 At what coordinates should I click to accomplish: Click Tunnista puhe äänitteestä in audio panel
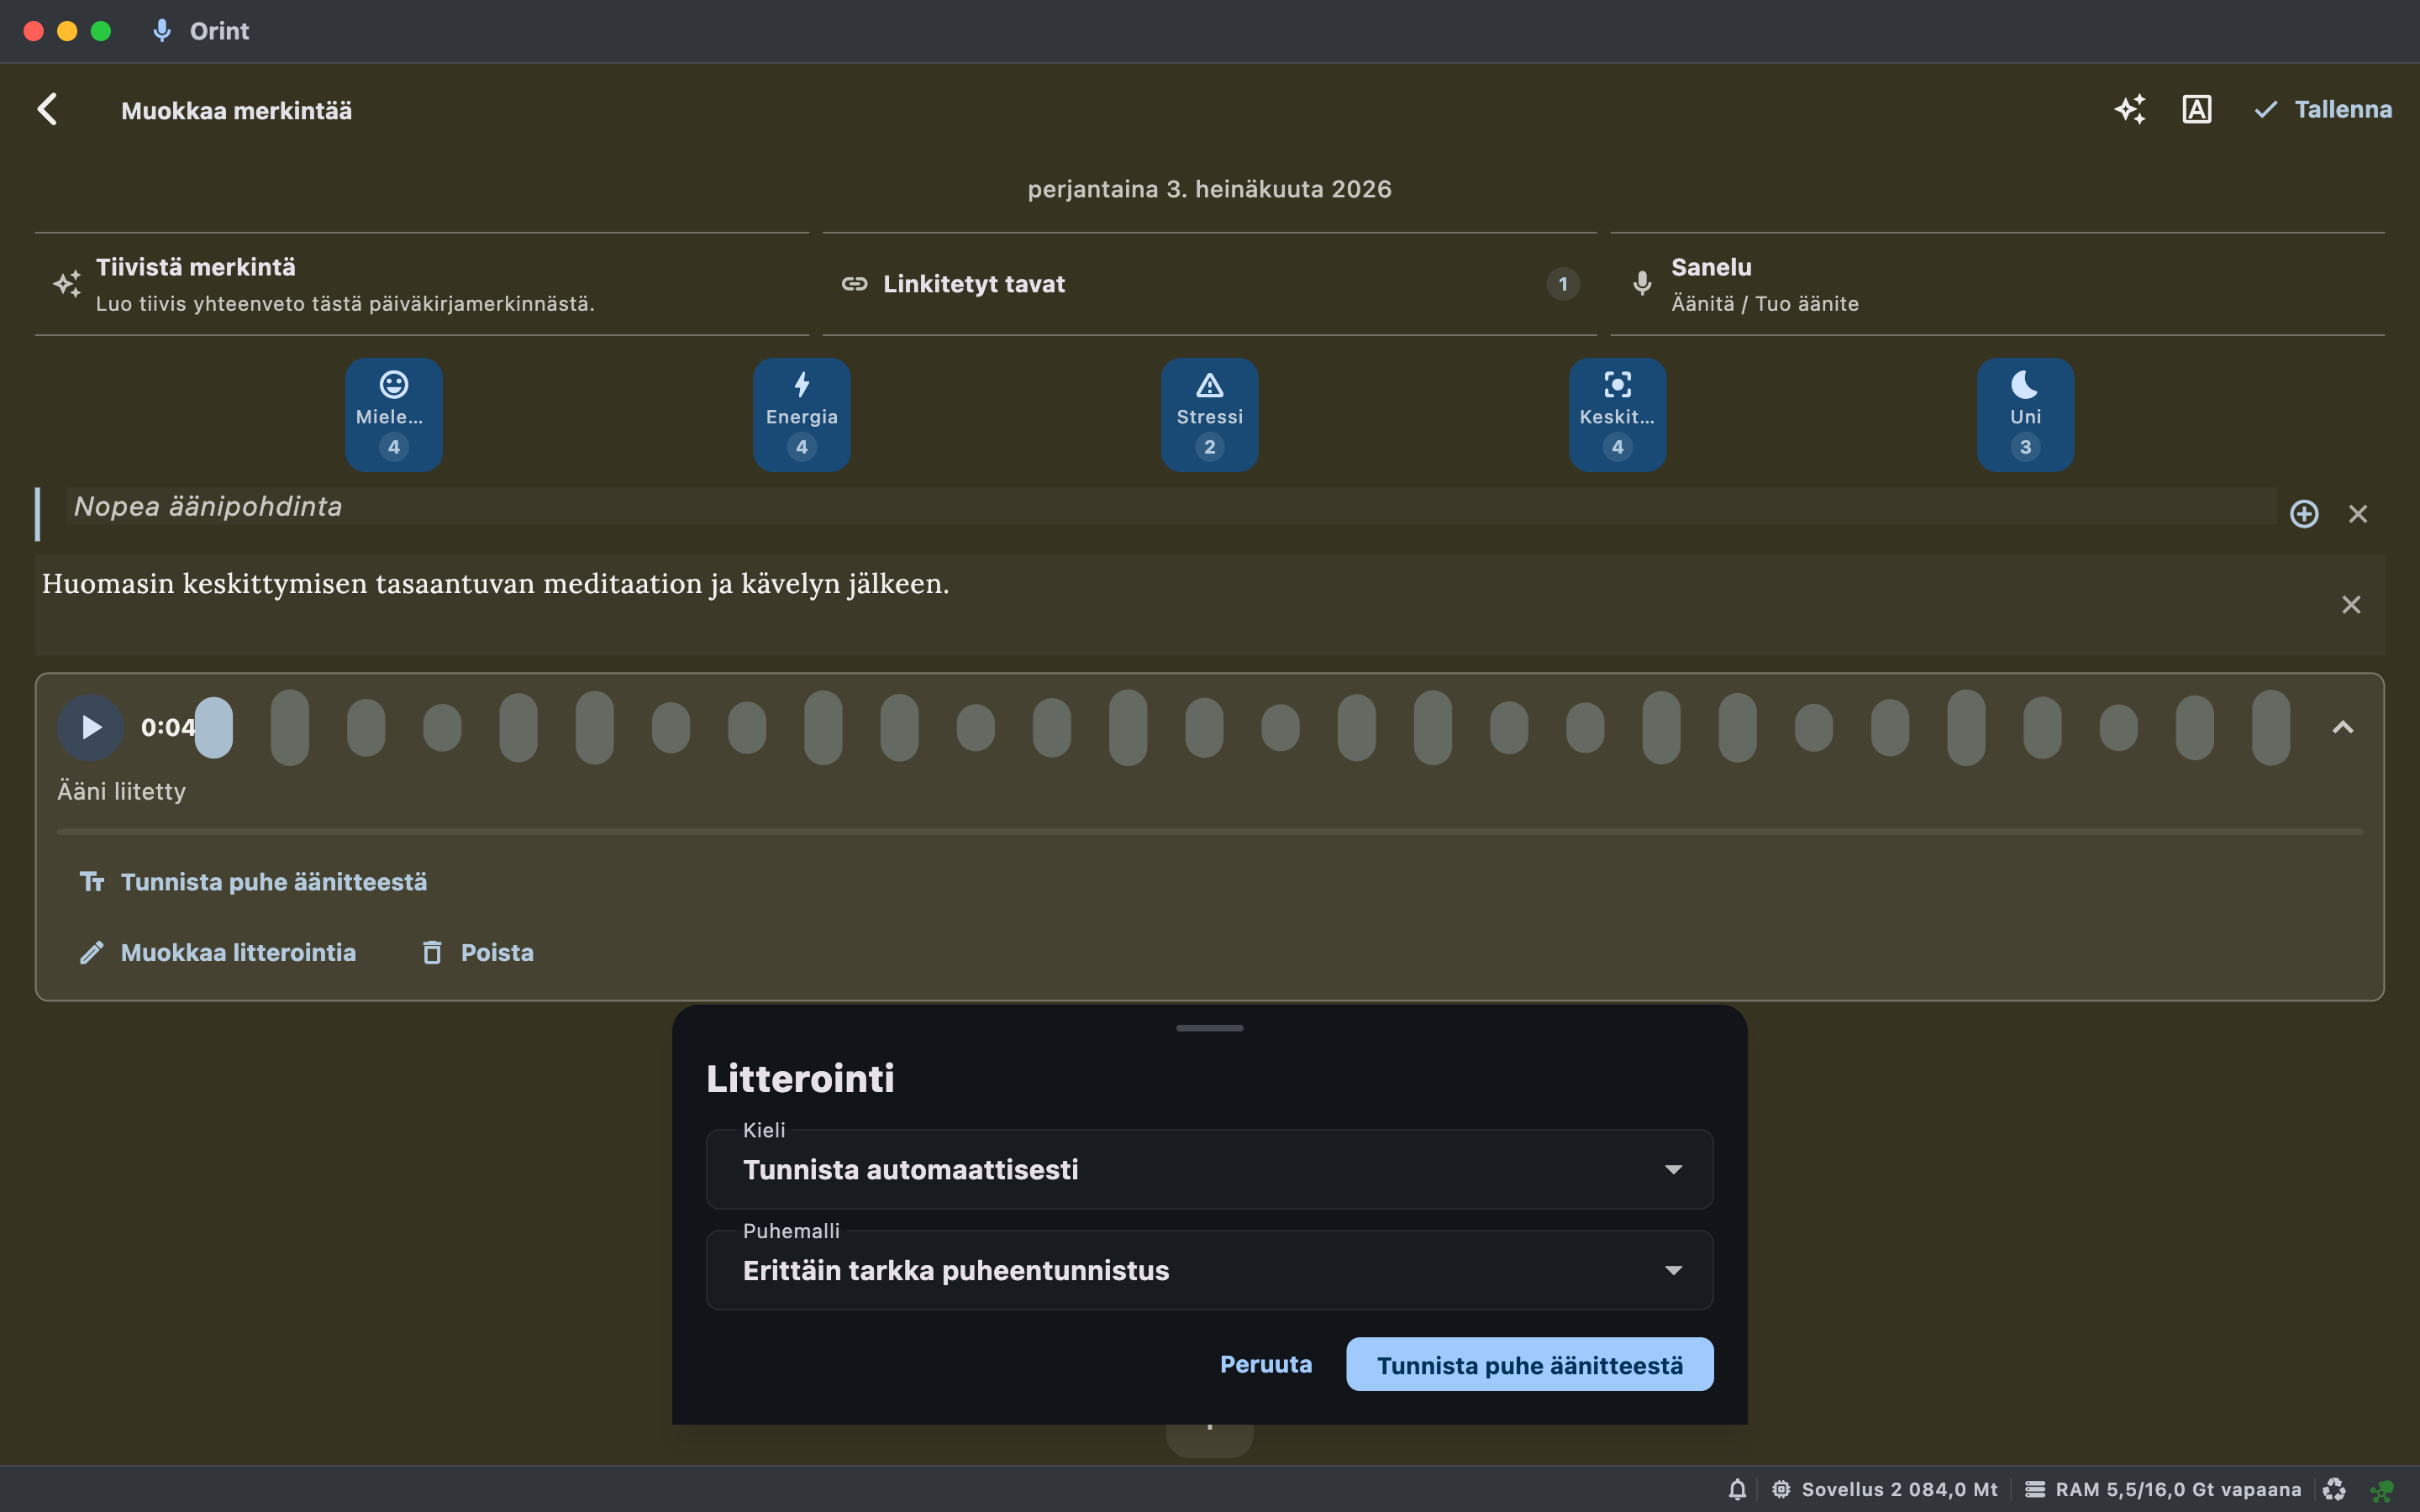point(254,882)
